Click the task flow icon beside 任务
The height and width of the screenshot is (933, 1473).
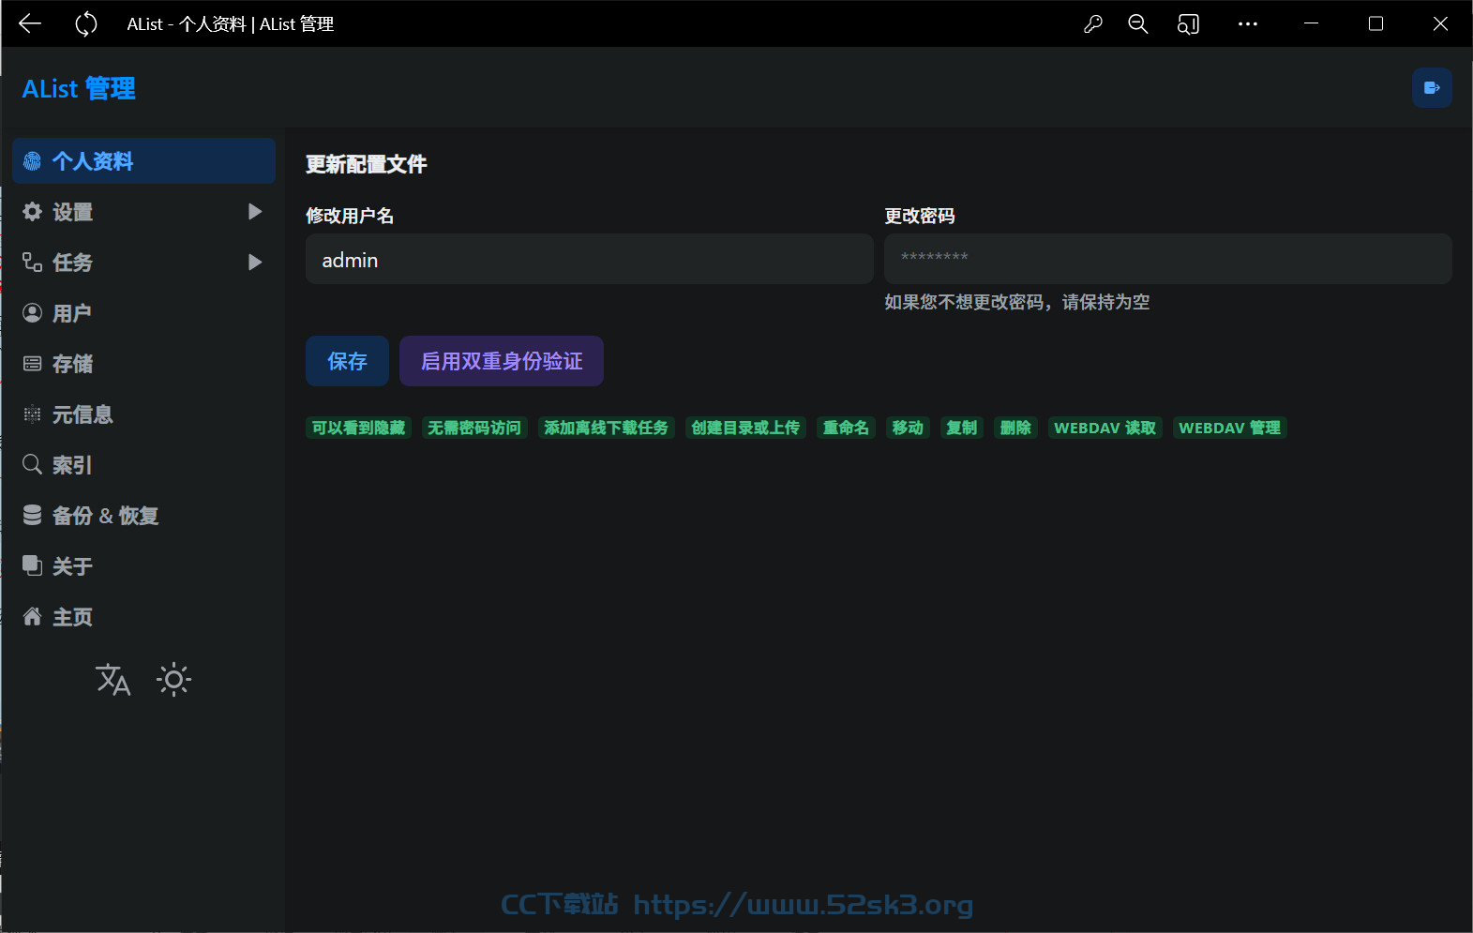click(32, 263)
